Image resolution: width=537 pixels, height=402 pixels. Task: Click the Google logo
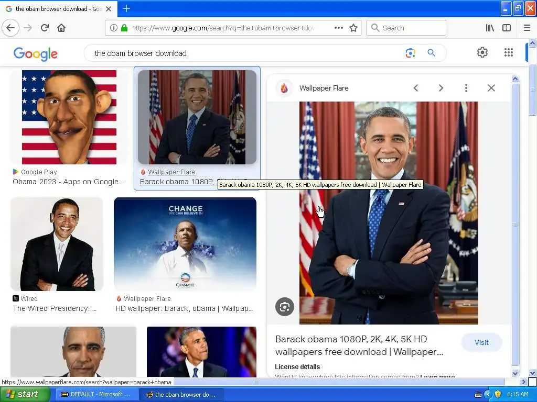(x=36, y=54)
